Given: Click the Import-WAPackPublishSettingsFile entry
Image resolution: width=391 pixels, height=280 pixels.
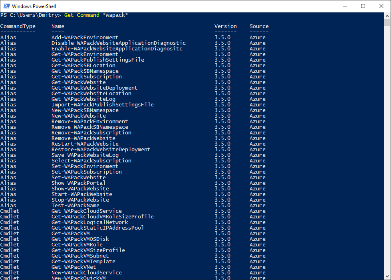Looking at the screenshot, I should (x=103, y=105).
